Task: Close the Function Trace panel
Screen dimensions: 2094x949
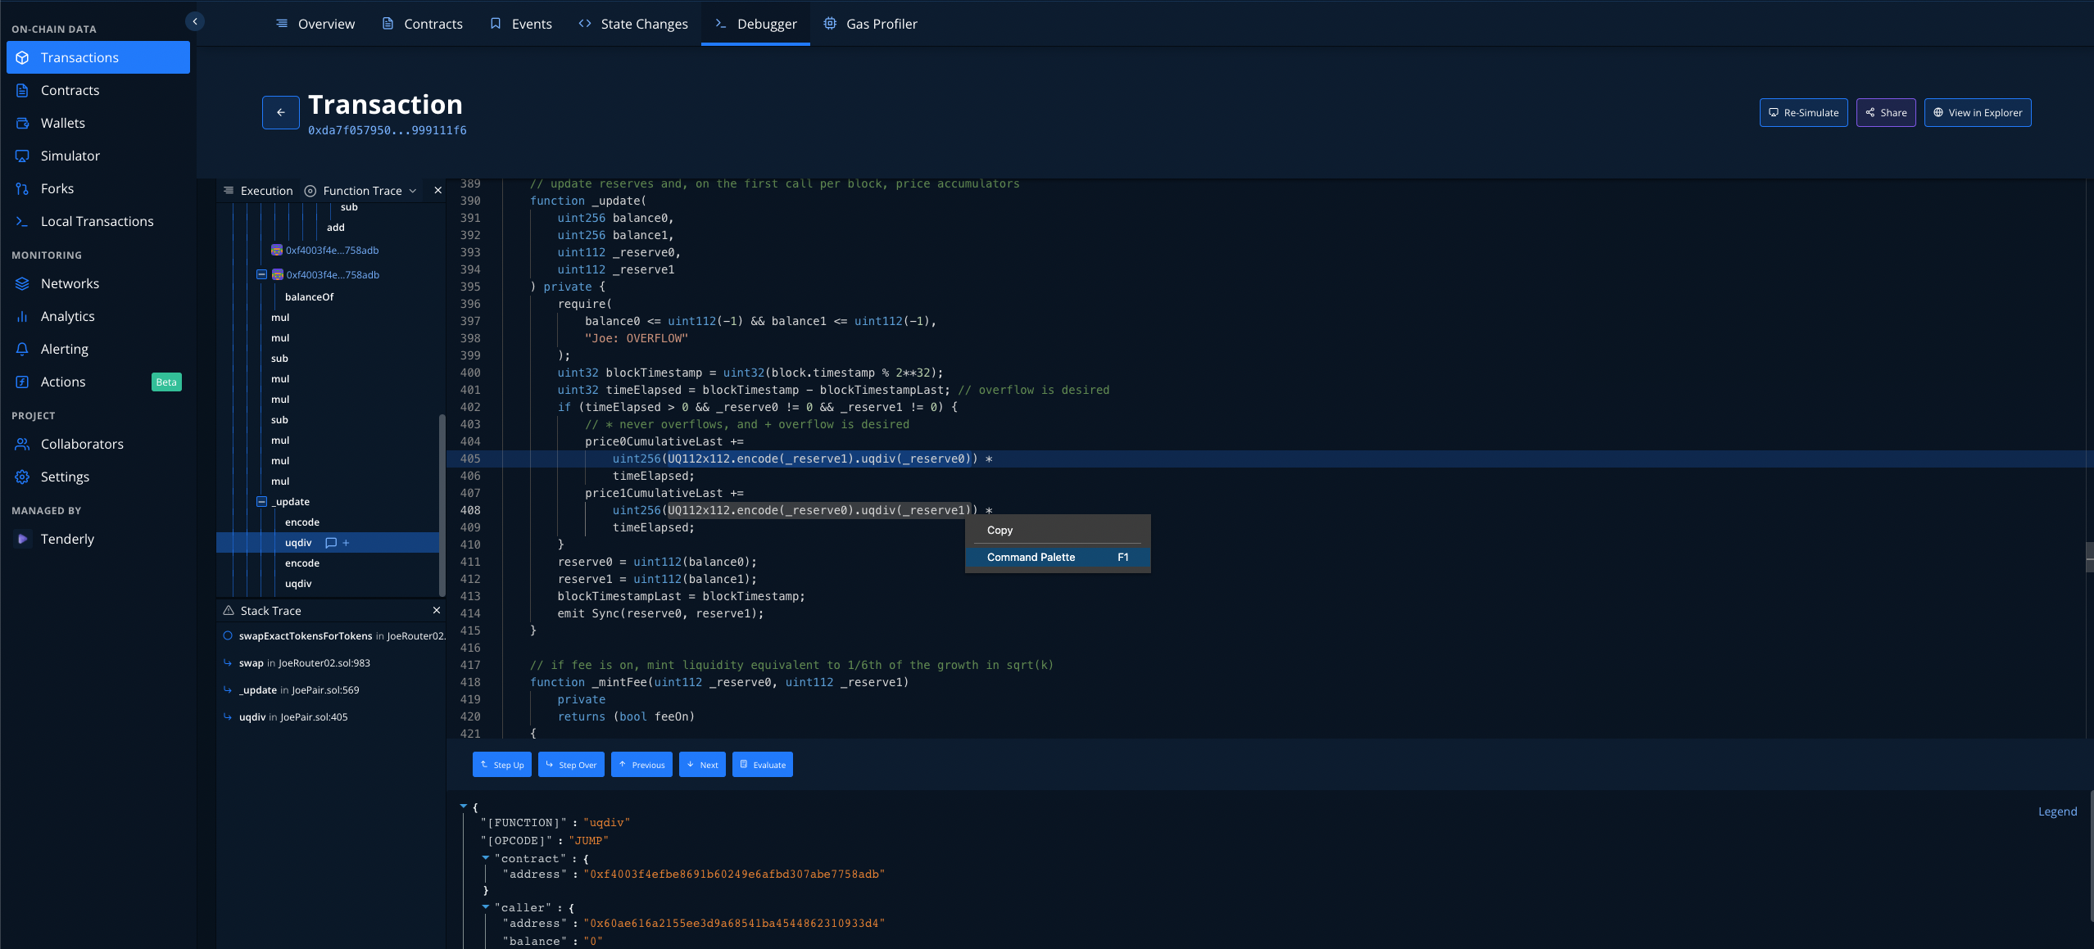Action: click(x=438, y=190)
